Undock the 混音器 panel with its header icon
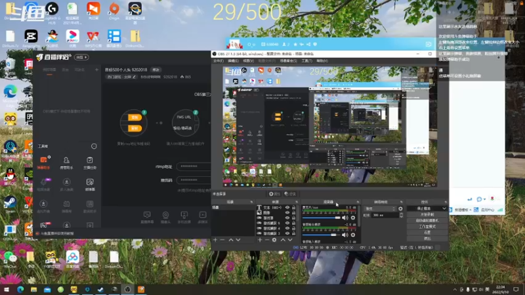This screenshot has height=295, width=525. (x=358, y=202)
